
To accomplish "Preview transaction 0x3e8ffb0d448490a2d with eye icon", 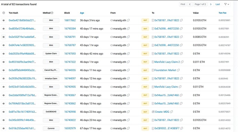I will coord(4,70).
